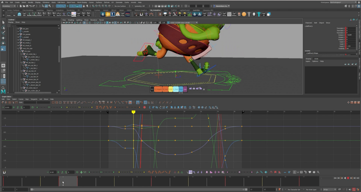Open the Deform menu in main menu bar
The image size is (361, 192).
107,2
